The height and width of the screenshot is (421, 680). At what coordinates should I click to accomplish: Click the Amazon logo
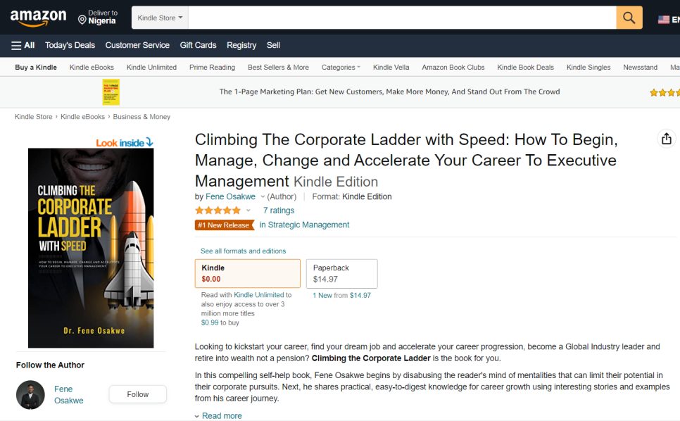tap(38, 18)
